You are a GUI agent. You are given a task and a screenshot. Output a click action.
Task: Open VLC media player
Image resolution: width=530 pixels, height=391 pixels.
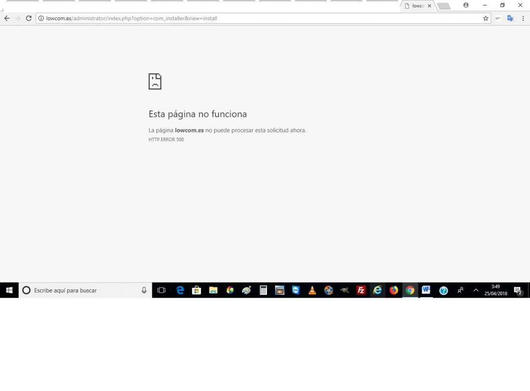[312, 290]
